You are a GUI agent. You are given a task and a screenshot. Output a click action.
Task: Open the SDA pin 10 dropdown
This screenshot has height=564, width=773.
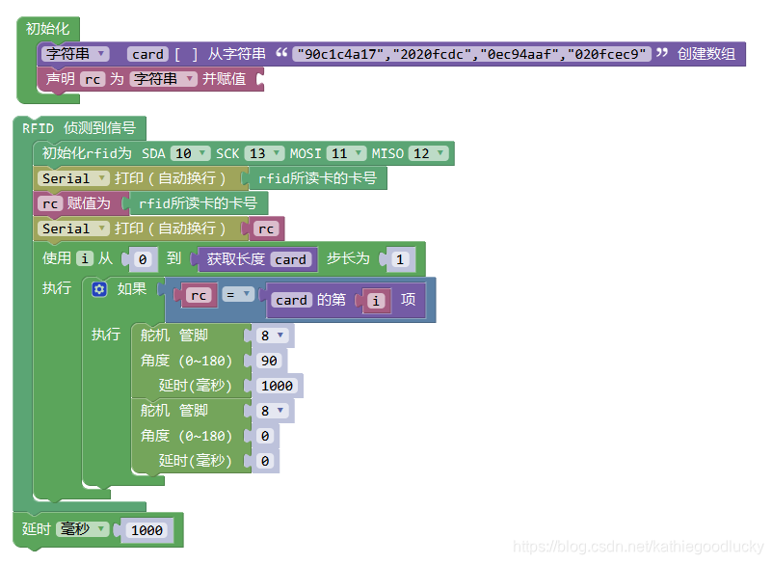[x=190, y=154]
